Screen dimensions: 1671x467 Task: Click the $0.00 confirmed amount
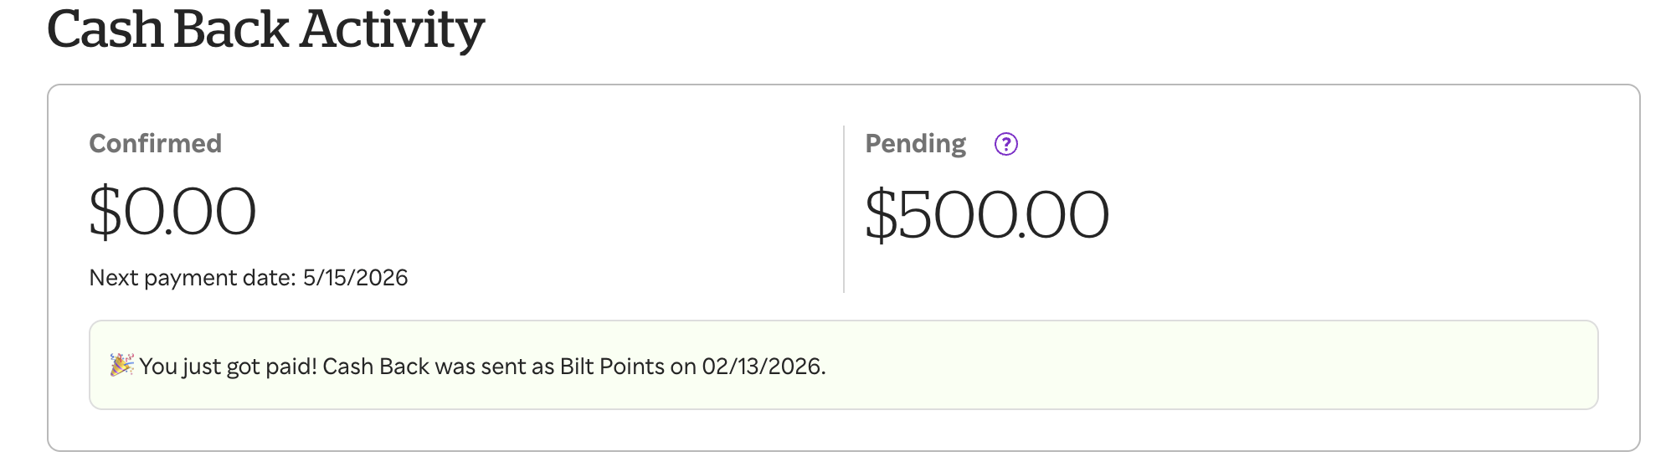click(172, 211)
